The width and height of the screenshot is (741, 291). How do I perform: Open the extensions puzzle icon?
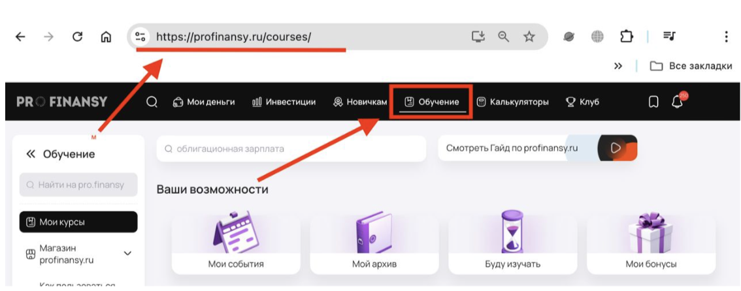coord(626,37)
